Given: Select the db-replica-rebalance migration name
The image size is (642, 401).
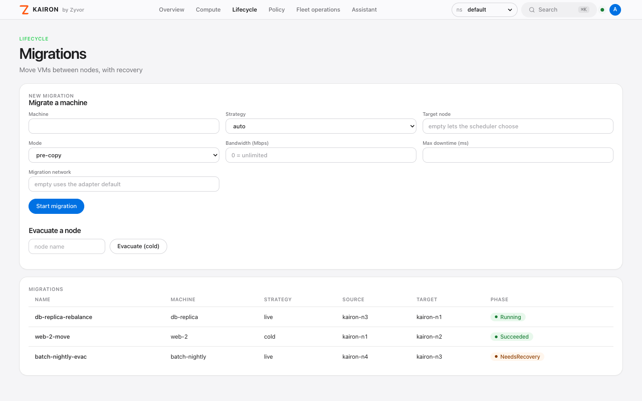Looking at the screenshot, I should (x=64, y=317).
